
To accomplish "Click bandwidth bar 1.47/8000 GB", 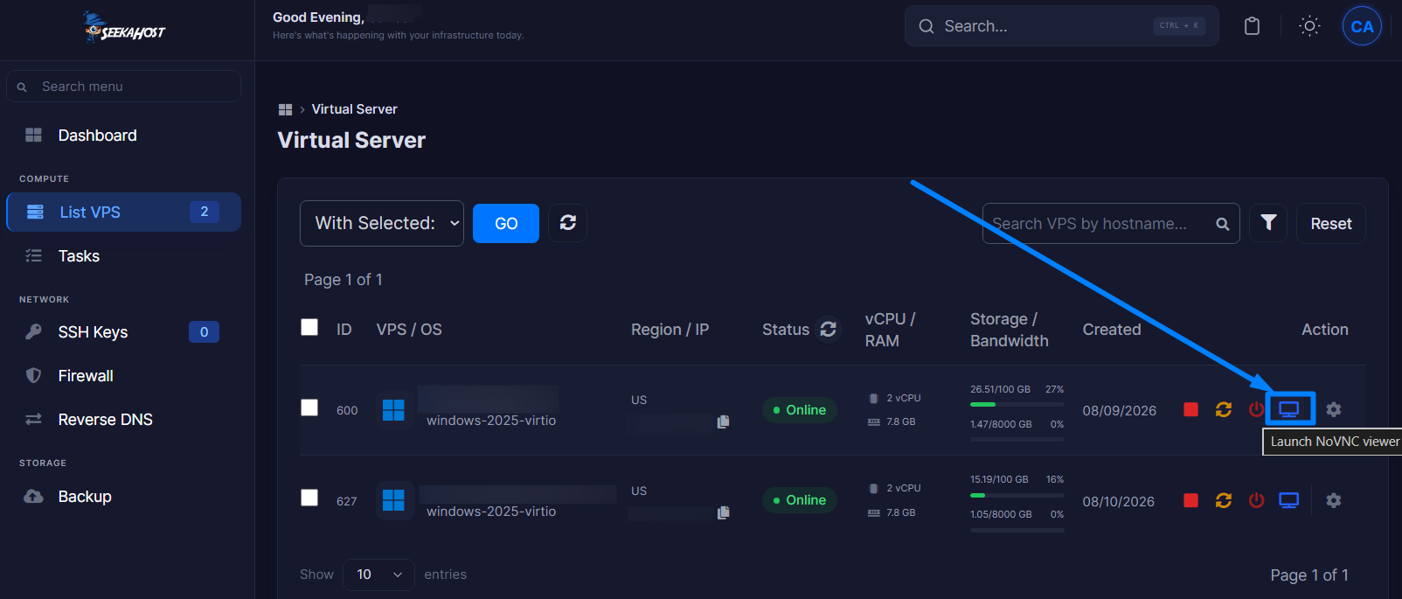I will point(1017,439).
